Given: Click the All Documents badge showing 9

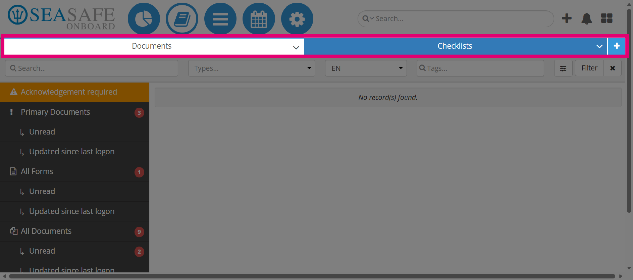Looking at the screenshot, I should click(x=139, y=232).
